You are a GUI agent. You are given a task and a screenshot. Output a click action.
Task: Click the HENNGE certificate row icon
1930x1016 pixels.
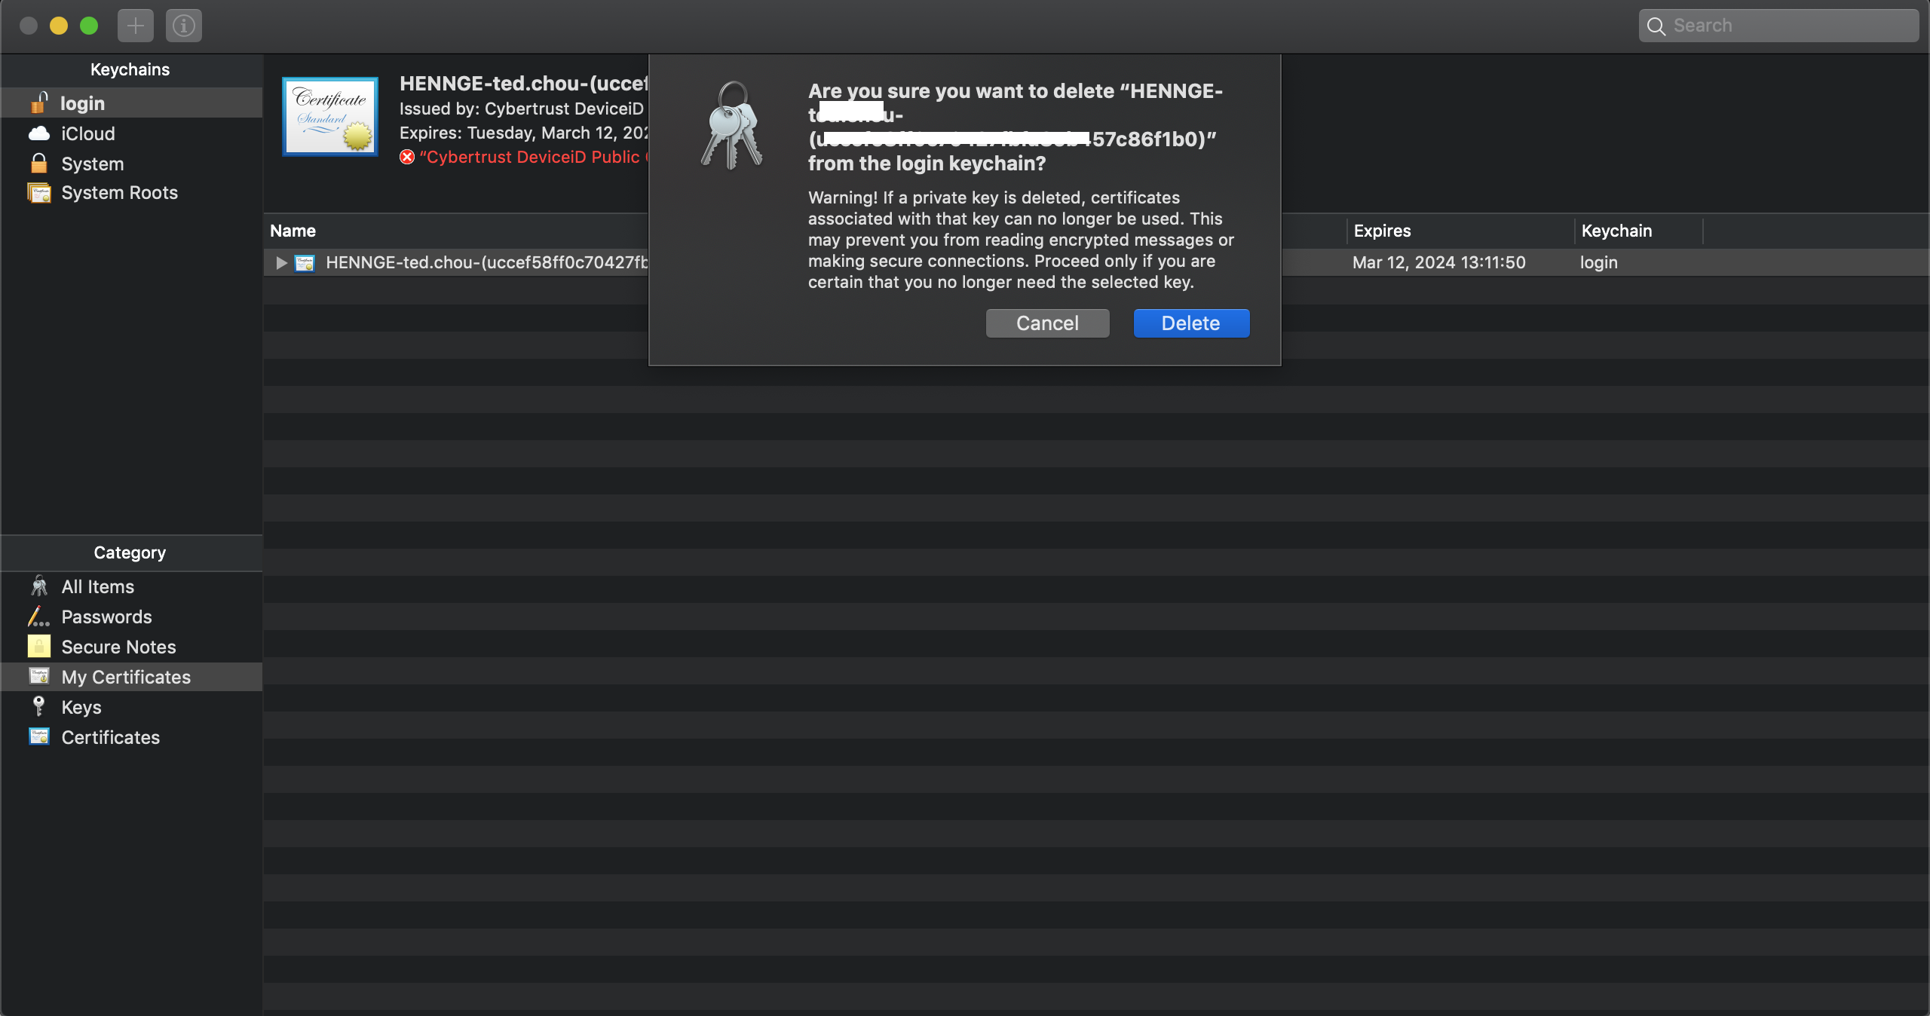coord(305,262)
